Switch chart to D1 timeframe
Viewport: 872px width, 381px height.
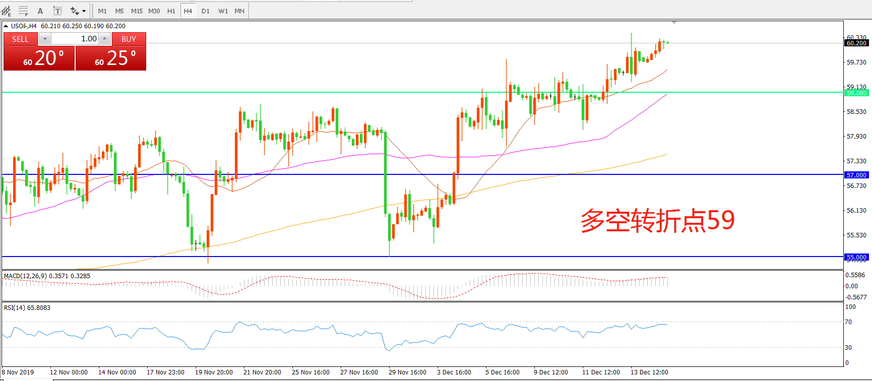(x=206, y=11)
